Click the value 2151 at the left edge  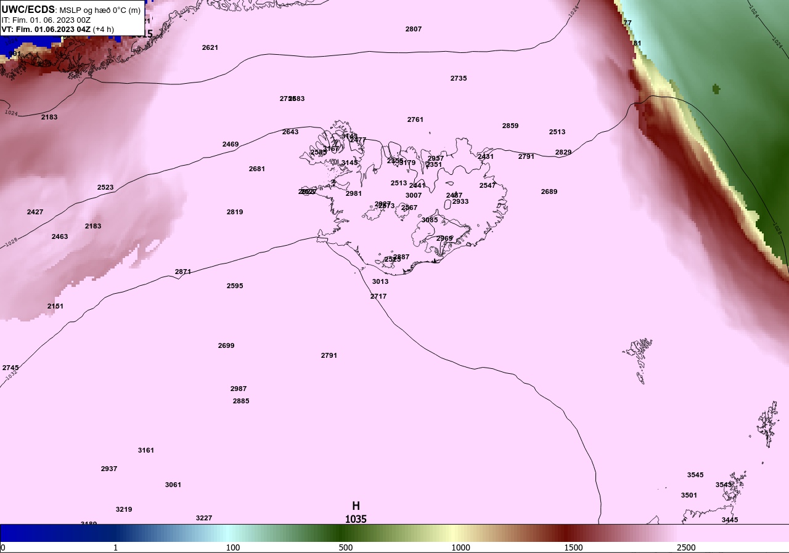[x=55, y=306]
